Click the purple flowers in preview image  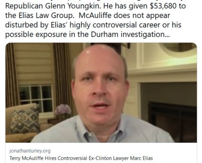63,110
